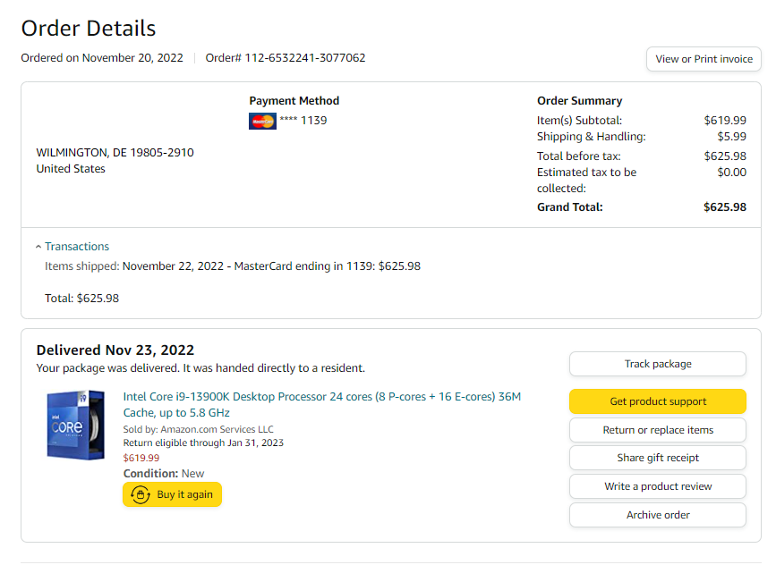Click the card number **** 1139
Viewport: 776px width, 565px height.
coord(303,121)
